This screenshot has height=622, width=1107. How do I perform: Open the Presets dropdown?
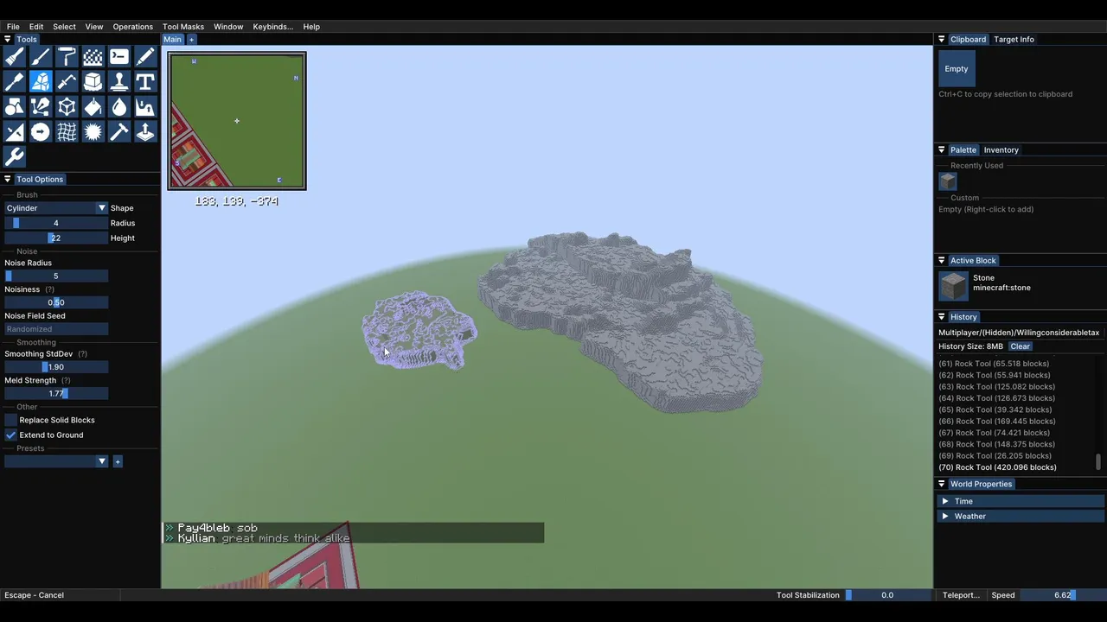point(56,461)
